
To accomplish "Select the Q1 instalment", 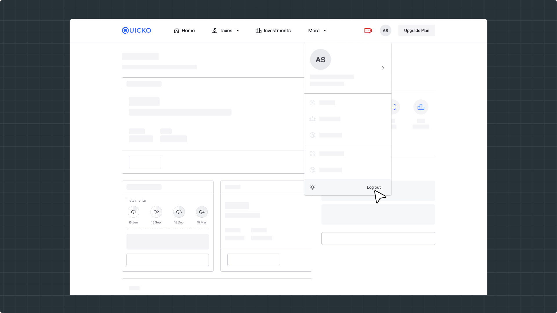I will [x=133, y=212].
